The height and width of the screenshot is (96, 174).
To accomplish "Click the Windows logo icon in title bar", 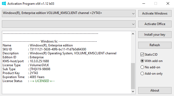I will tap(4, 3).
